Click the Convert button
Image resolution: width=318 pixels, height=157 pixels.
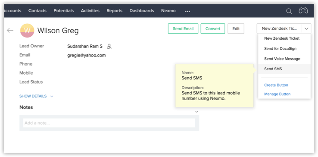pyautogui.click(x=213, y=28)
